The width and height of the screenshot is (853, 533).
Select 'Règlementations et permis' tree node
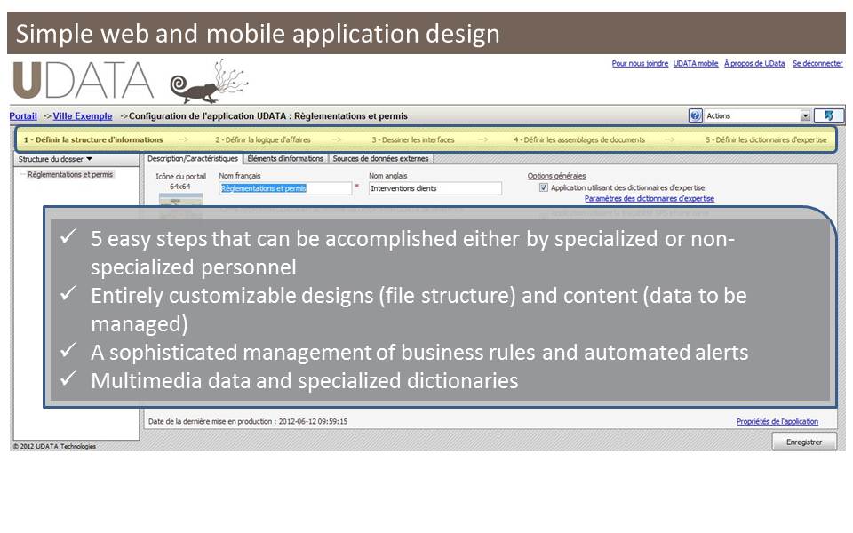[x=70, y=175]
